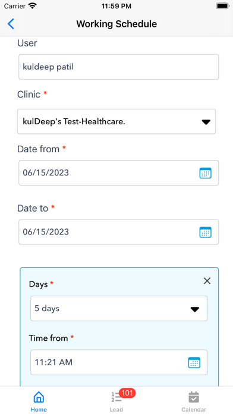233x414 pixels.
Task: Open the 5 days selection box
Action: pos(119,308)
